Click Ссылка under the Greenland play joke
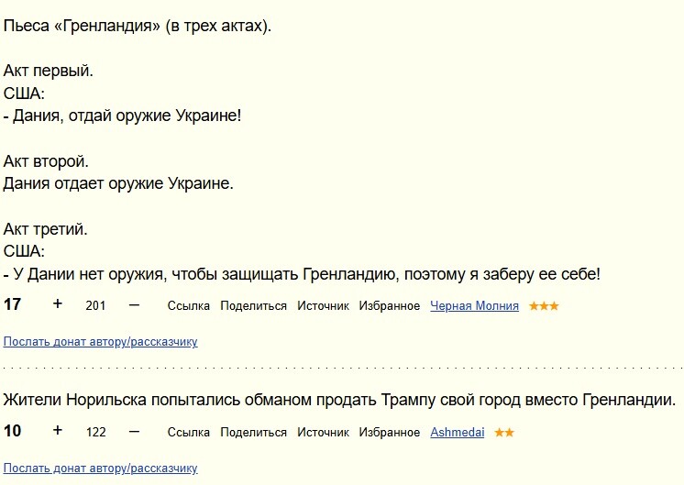This screenshot has width=684, height=485. click(x=189, y=306)
